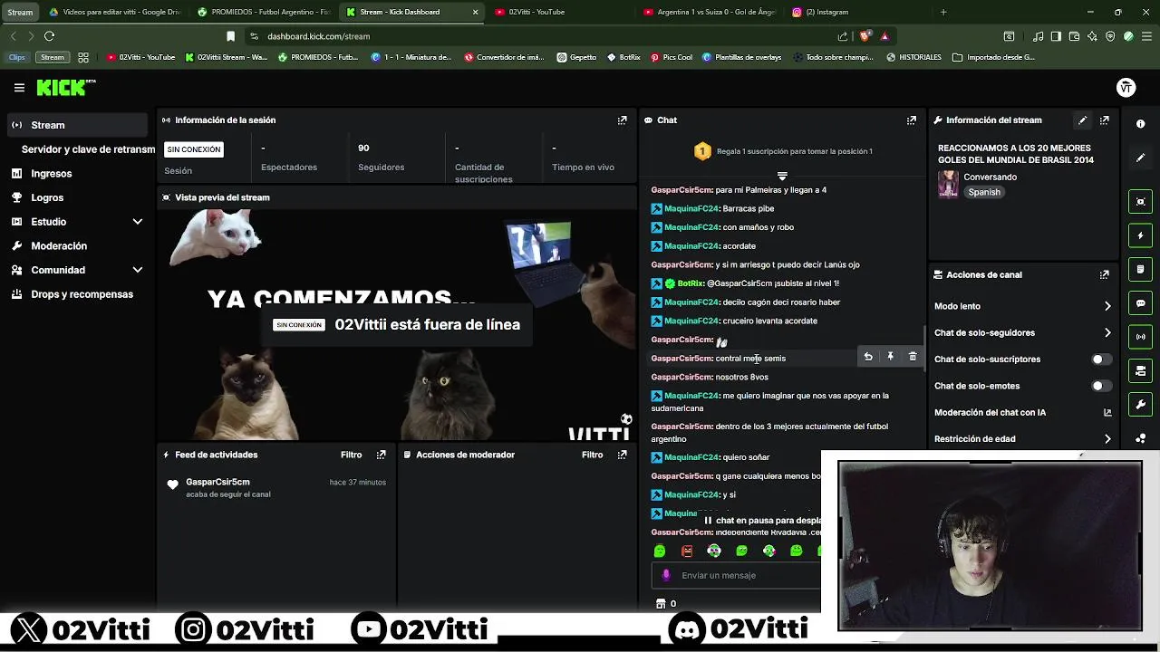The image size is (1160, 652).
Task: Click the Spanish language tag
Action: coord(983,192)
